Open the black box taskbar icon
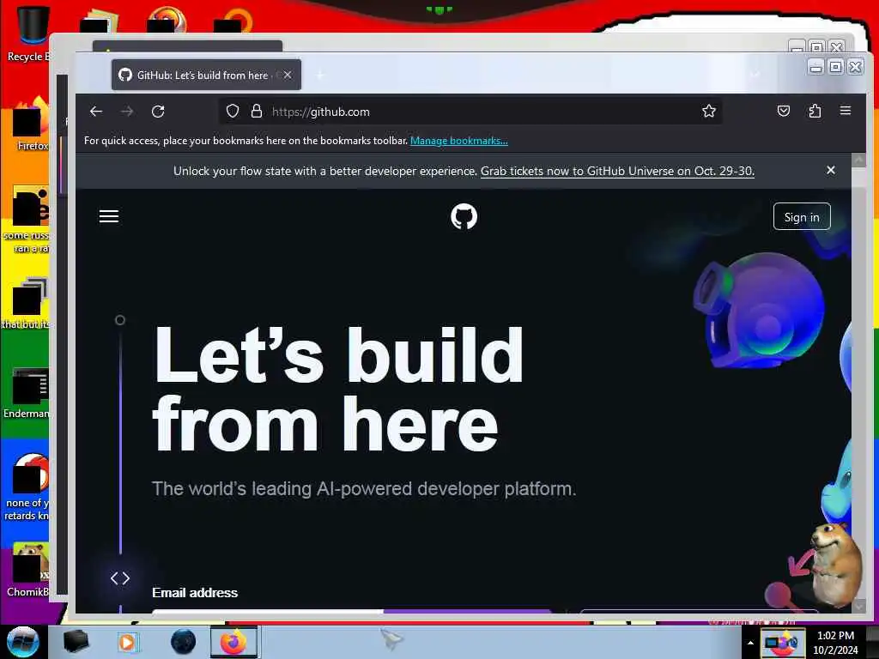 coord(76,642)
